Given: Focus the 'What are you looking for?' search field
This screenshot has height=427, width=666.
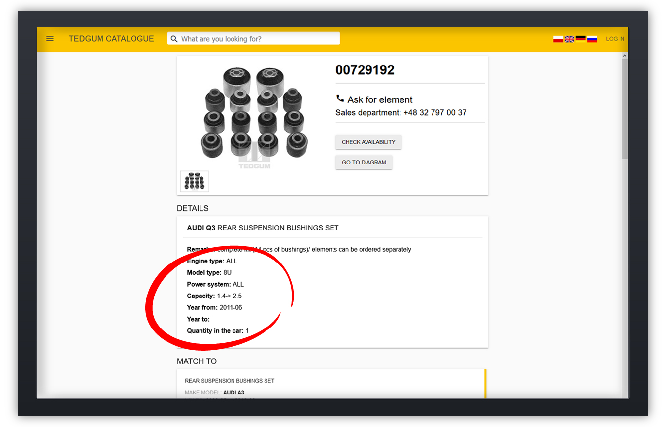Looking at the screenshot, I should pos(254,38).
